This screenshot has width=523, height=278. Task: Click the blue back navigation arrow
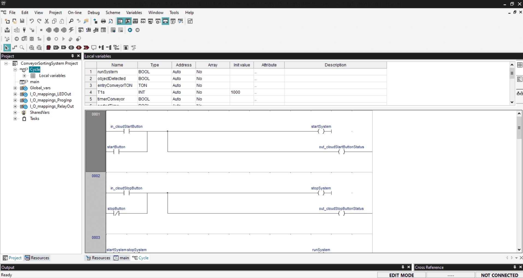[130, 30]
